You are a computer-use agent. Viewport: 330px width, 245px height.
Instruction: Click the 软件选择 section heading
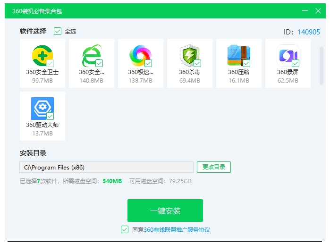(33, 31)
